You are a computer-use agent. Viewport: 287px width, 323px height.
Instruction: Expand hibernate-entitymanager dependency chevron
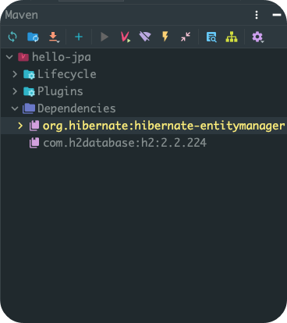pos(20,126)
